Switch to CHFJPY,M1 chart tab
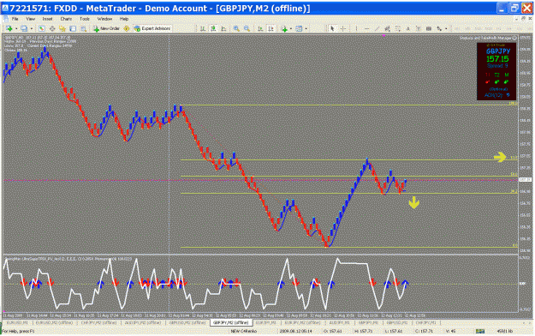 (x=425, y=322)
